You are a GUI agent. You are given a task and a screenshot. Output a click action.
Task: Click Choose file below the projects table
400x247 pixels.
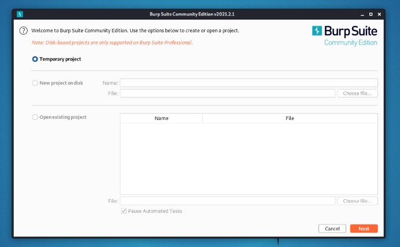pyautogui.click(x=357, y=201)
